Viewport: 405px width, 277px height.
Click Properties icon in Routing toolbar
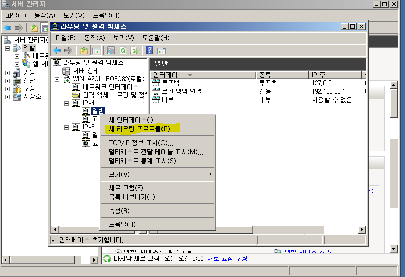click(111, 50)
